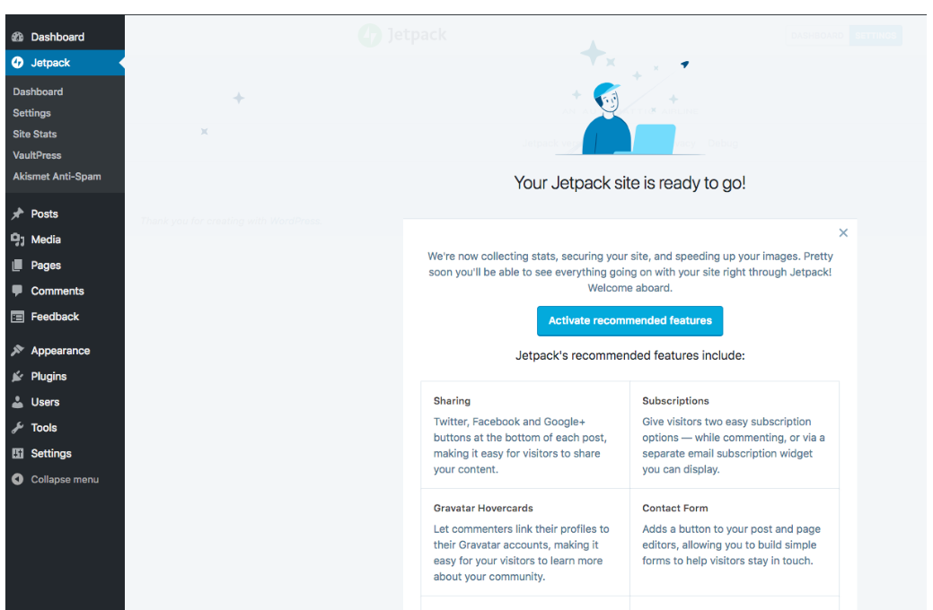Click the Gravatar Hovercards description paragraph

(x=521, y=553)
